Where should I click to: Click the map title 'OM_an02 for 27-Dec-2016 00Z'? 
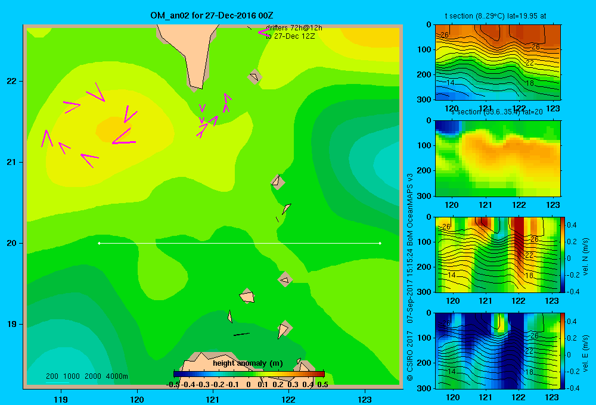coord(212,15)
